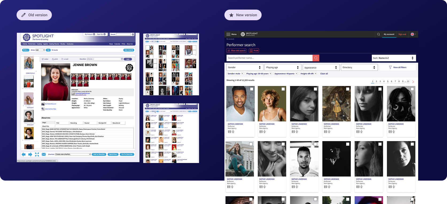Viewport: 447px width, 204px height.
Task: Open the Sort: Name A-Z dropdown
Action: point(394,58)
